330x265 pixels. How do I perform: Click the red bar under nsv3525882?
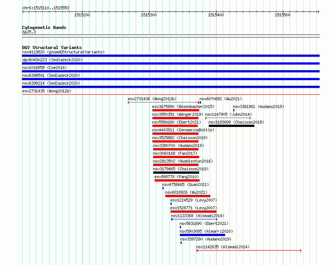[x=175, y=141]
